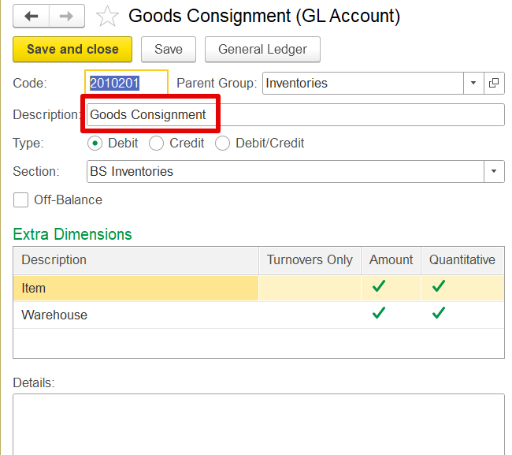Screen dimensions: 512x455
Task: Toggle Amount check for Warehouse row
Action: pyautogui.click(x=379, y=313)
